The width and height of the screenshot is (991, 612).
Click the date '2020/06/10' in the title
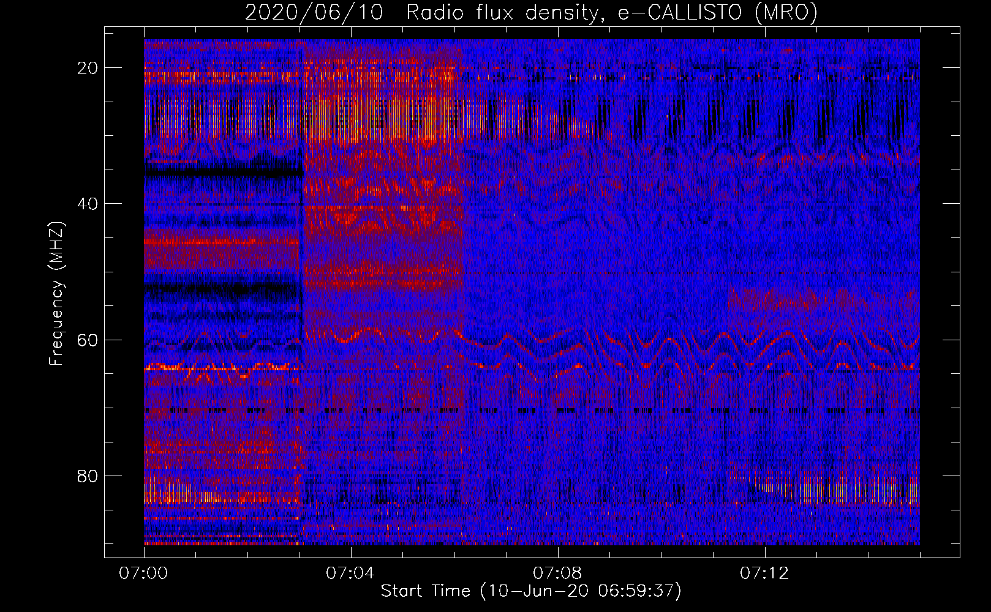tap(314, 12)
